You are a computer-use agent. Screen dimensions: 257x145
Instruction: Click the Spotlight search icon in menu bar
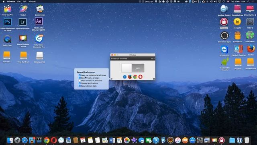click(x=249, y=2)
